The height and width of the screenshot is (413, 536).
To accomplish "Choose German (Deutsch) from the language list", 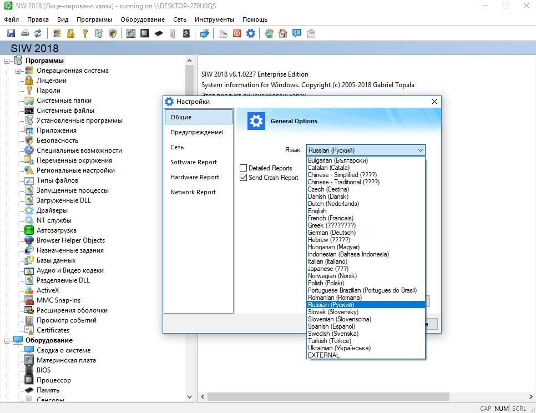I will pyautogui.click(x=366, y=233).
